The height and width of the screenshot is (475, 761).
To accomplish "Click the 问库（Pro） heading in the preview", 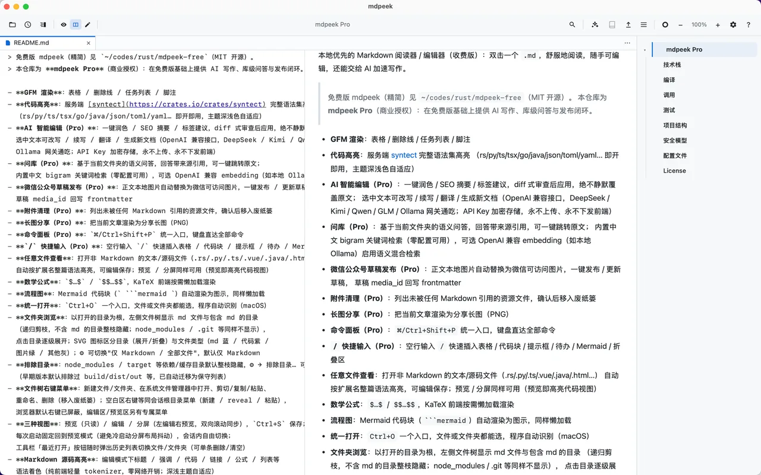I will [x=350, y=227].
